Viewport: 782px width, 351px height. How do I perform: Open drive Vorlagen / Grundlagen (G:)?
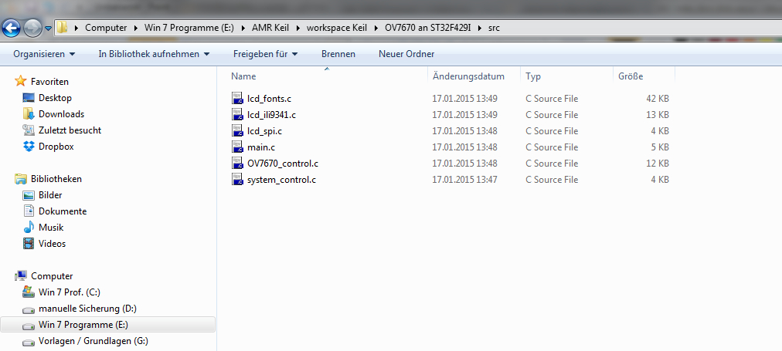93,341
